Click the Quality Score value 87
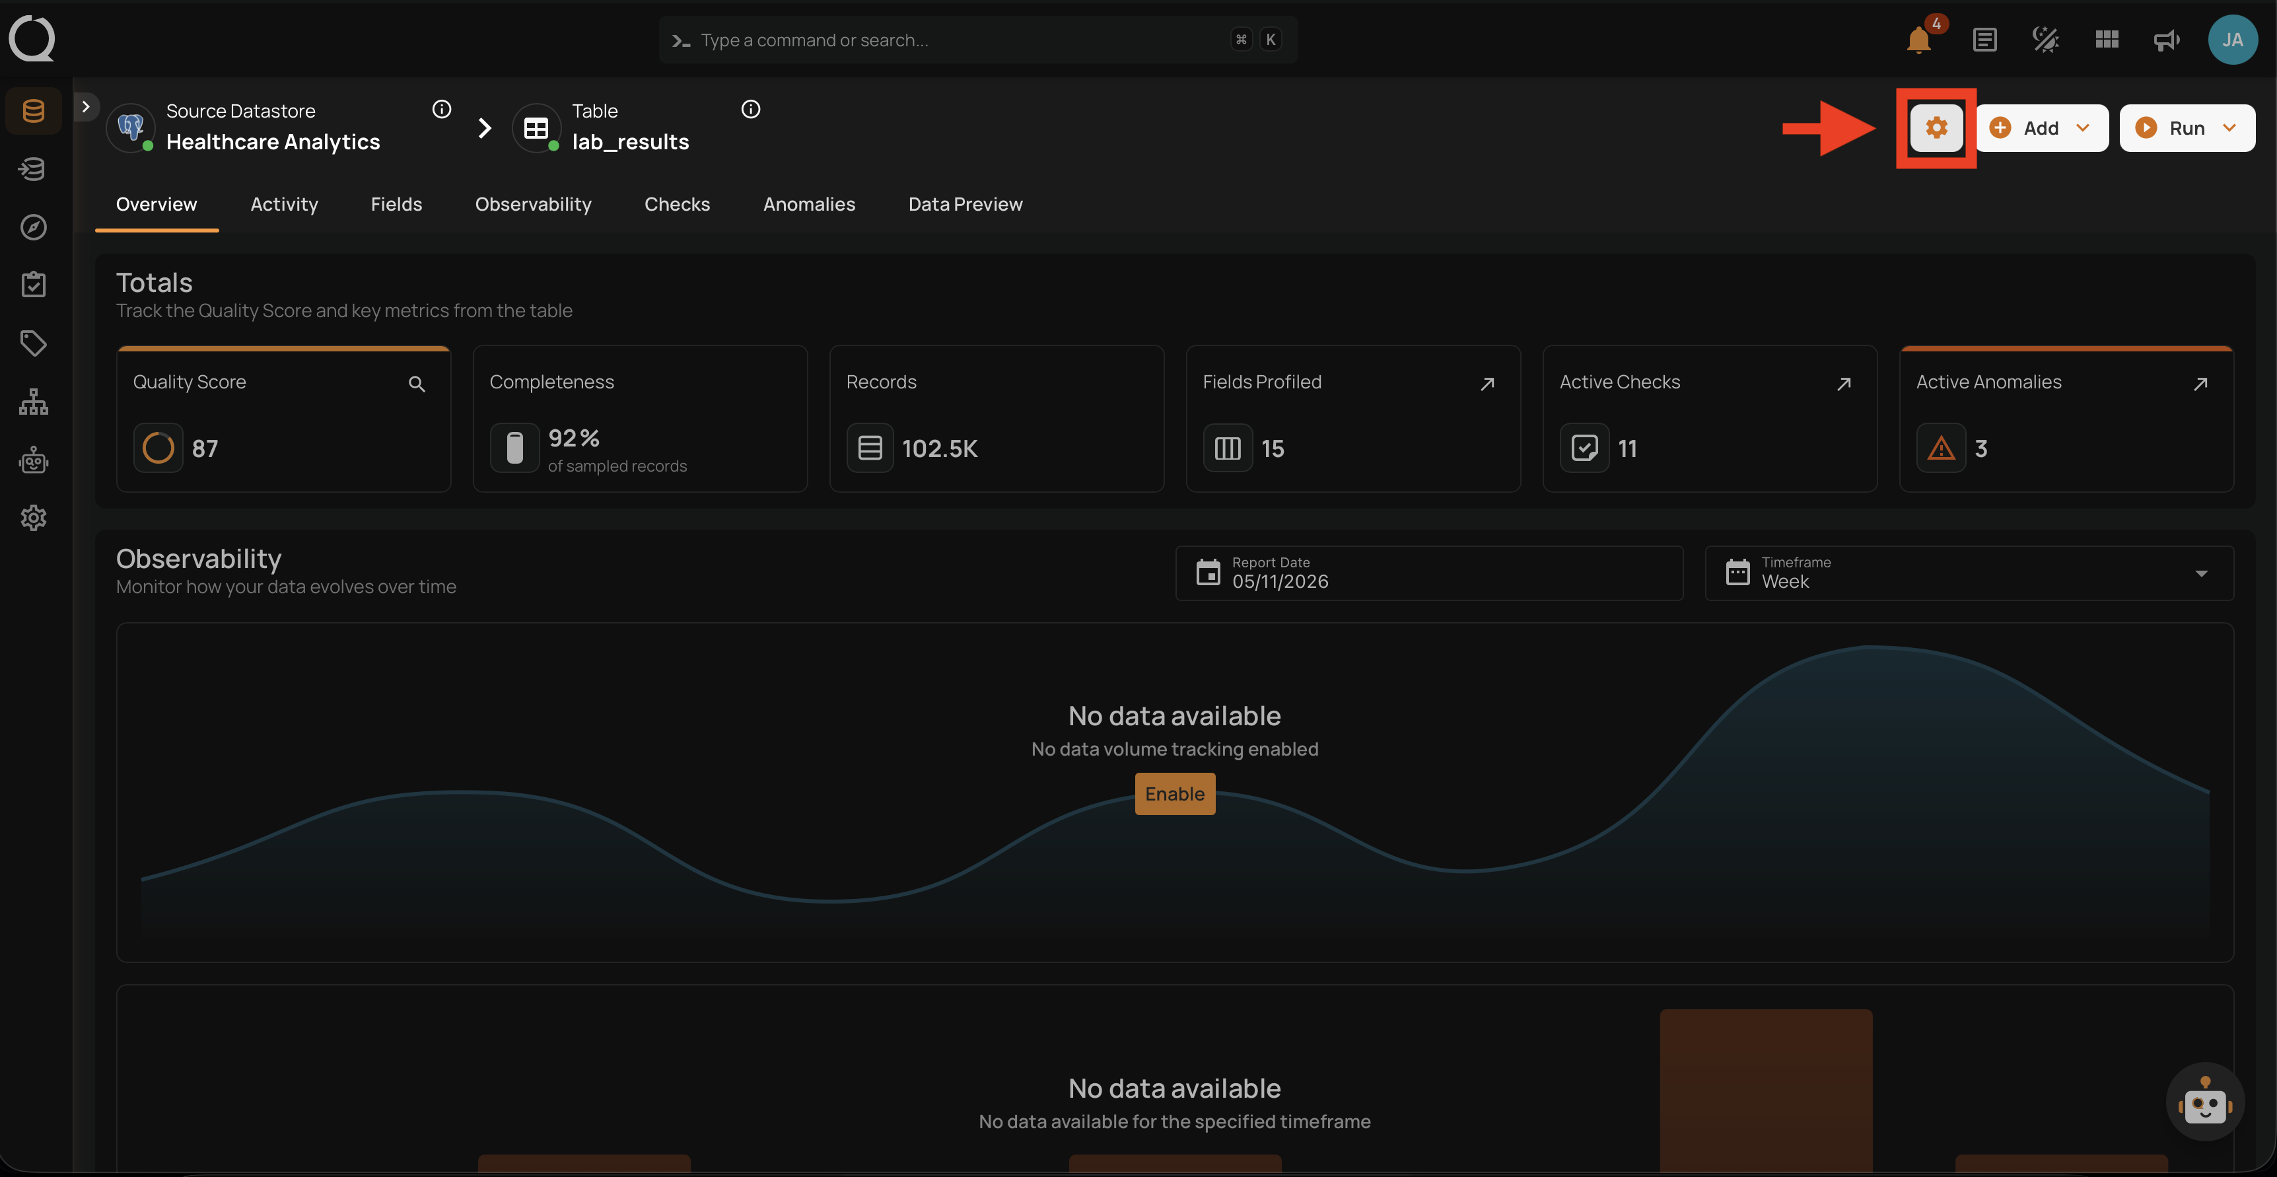This screenshot has width=2277, height=1177. tap(205, 449)
